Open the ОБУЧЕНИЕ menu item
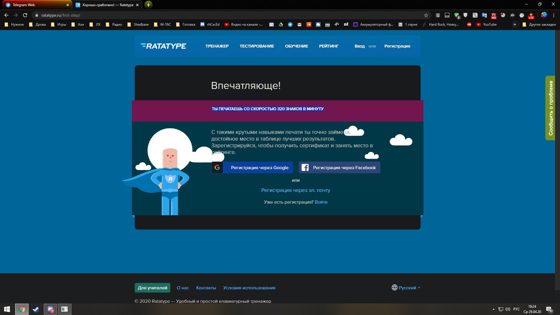 [296, 46]
